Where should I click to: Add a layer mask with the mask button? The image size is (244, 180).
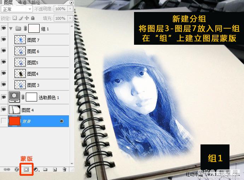point(26,169)
